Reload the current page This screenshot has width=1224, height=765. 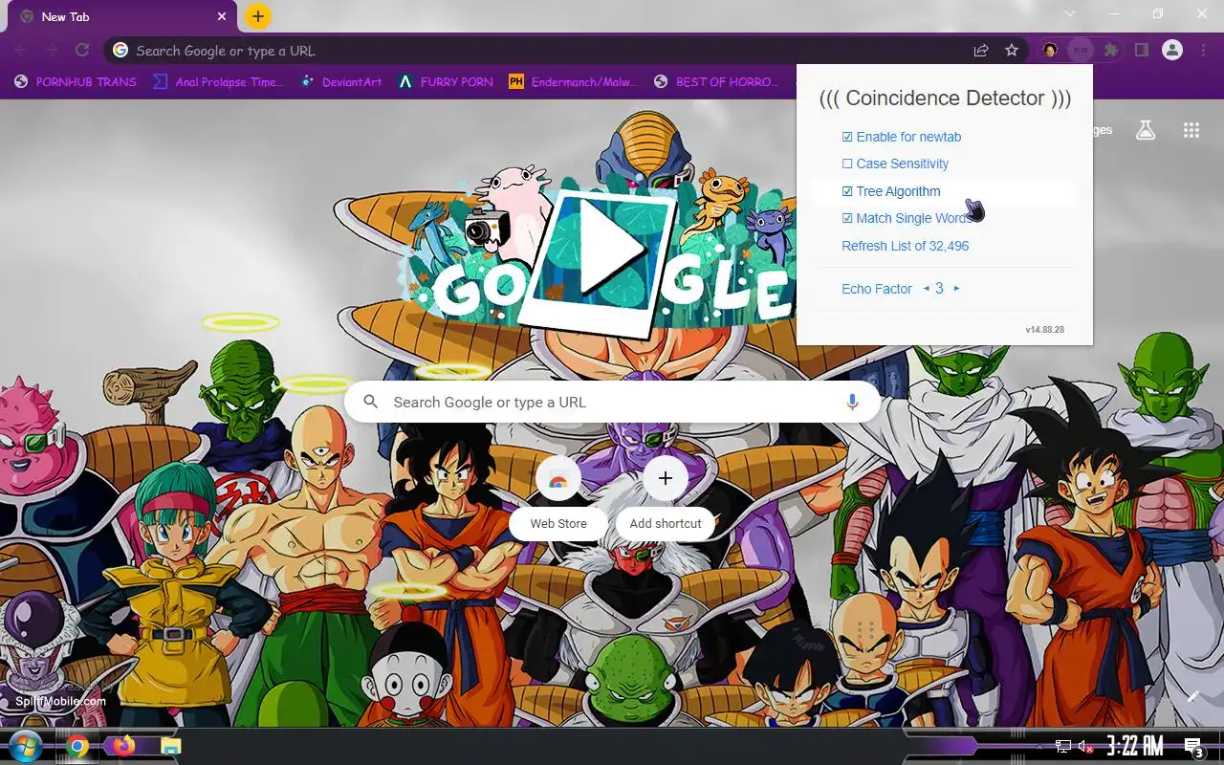point(83,51)
